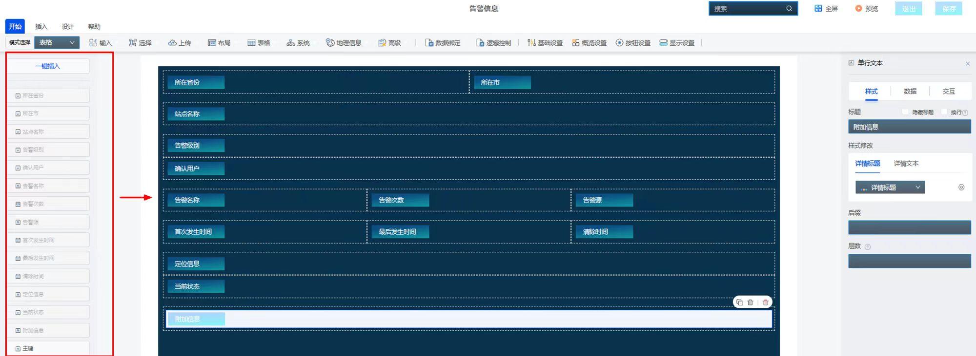Click the red trash delete icon
The height and width of the screenshot is (356, 976).
[x=765, y=302]
